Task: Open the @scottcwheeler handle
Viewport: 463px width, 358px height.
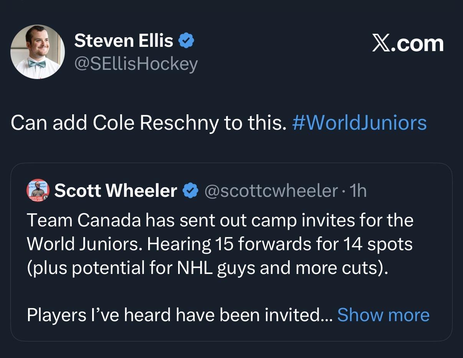Action: [x=271, y=191]
